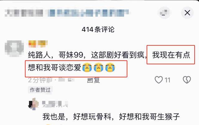This screenshot has height=125, width=199.
Task: Click the blurred icon beside the X button
Action: tap(164, 13)
